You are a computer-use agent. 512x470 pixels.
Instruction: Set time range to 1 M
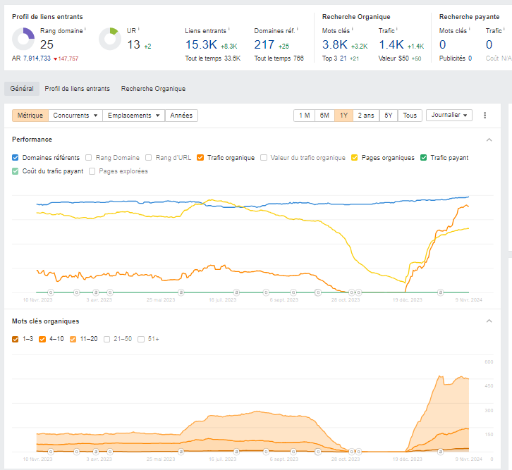click(x=305, y=116)
